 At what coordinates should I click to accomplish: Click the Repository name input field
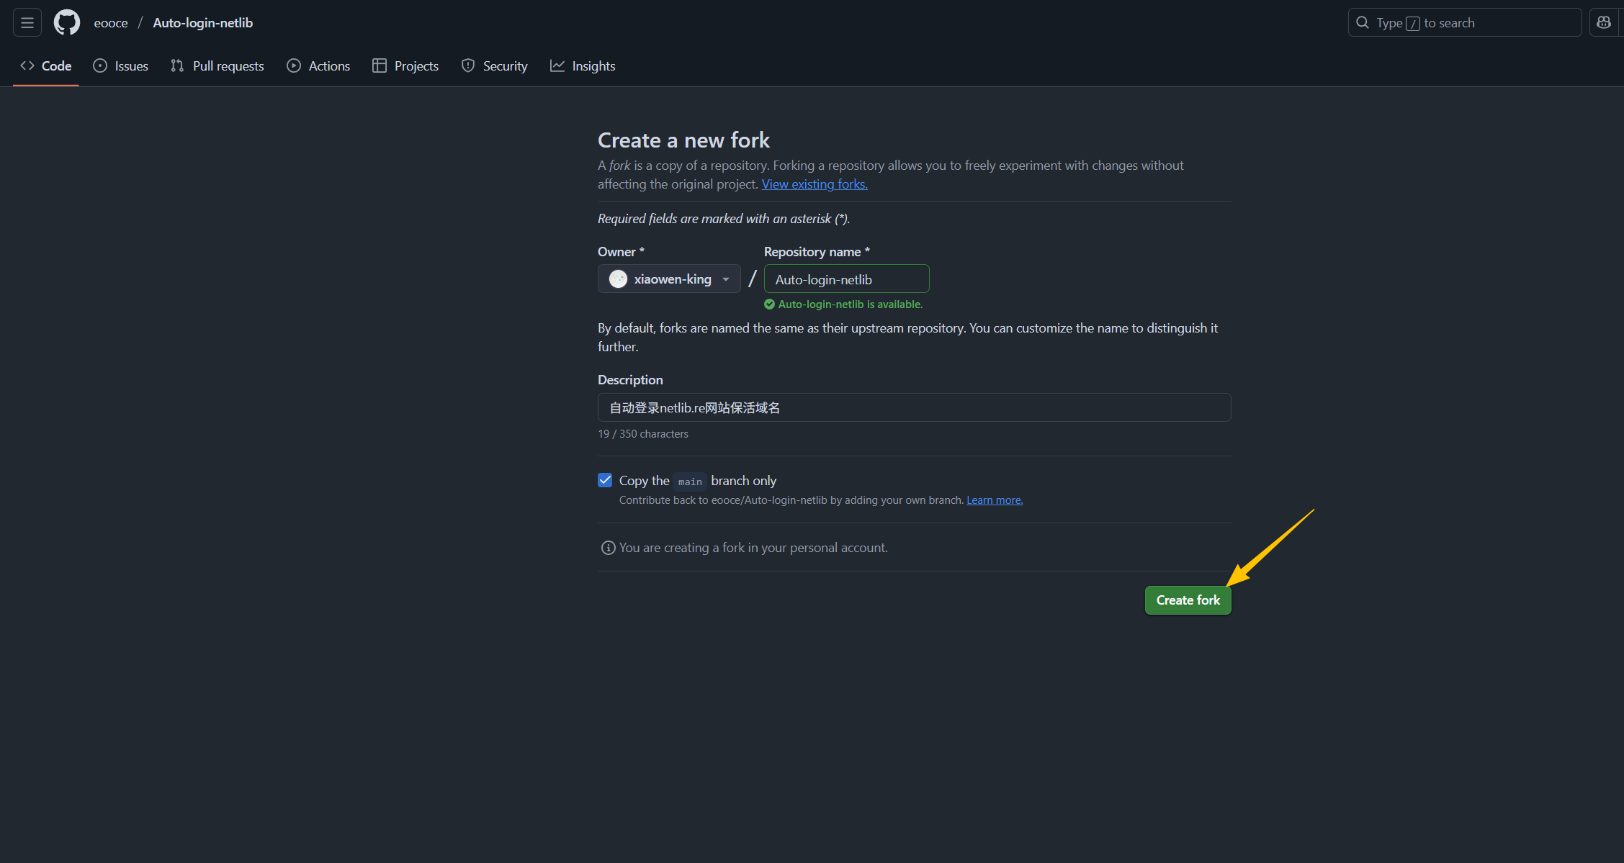click(846, 279)
